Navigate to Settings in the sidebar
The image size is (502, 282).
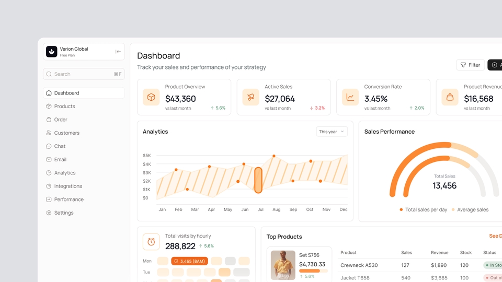point(64,213)
